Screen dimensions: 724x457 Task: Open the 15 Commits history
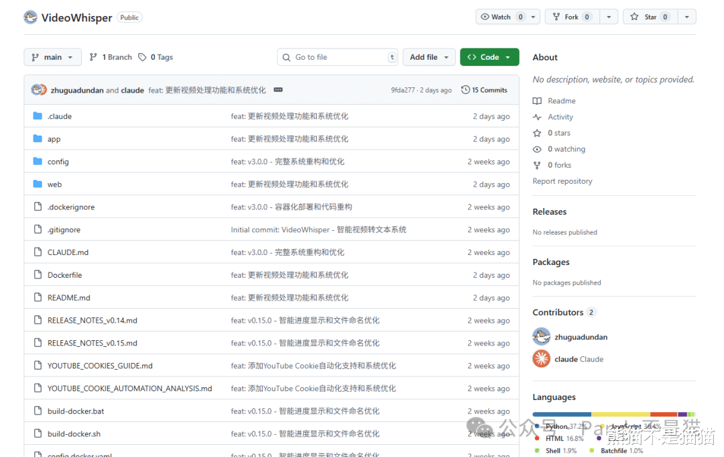coord(485,90)
